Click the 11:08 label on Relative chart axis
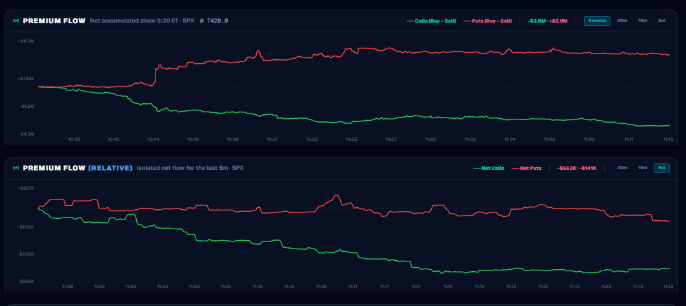 (x=67, y=286)
